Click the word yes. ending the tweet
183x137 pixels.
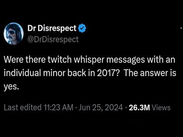pos(11,87)
